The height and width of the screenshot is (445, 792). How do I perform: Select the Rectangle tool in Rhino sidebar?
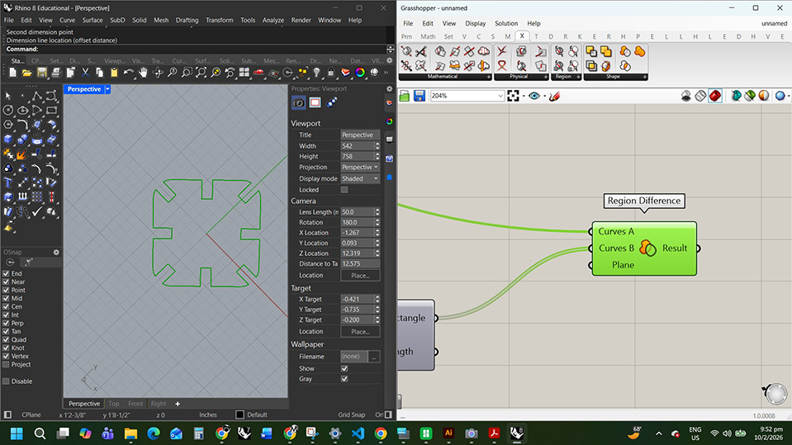51,110
